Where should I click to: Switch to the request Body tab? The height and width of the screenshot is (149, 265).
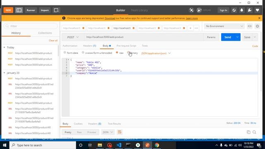(x=106, y=46)
